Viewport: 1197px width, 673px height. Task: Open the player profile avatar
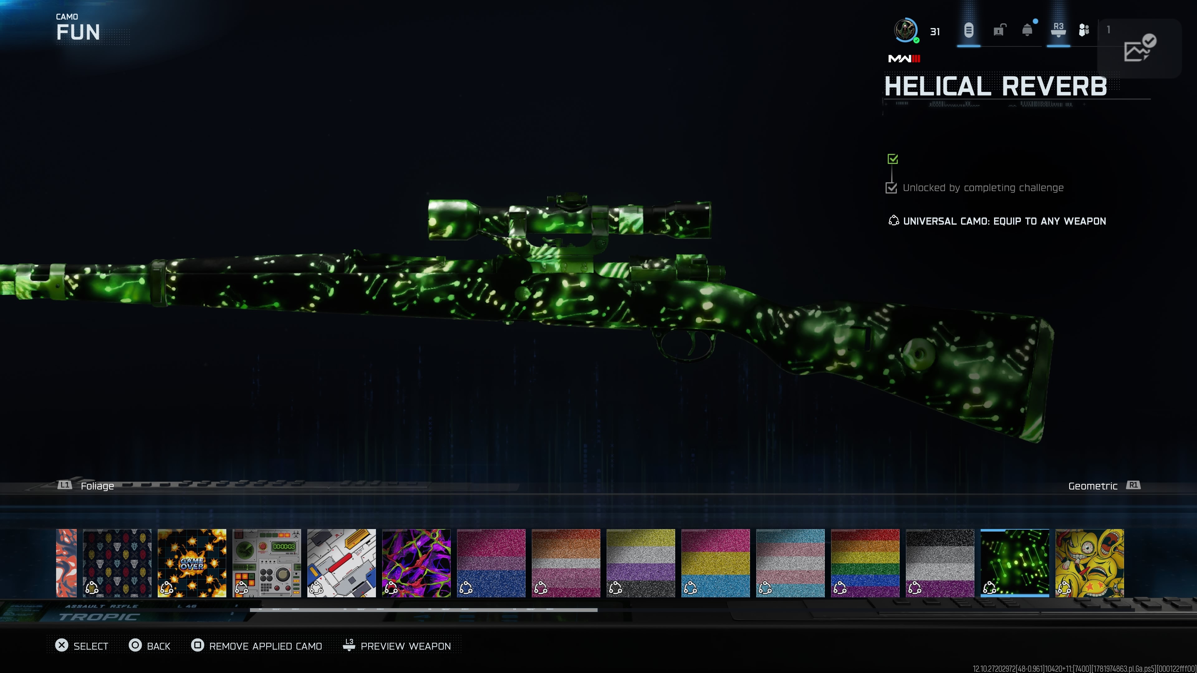[x=905, y=30]
